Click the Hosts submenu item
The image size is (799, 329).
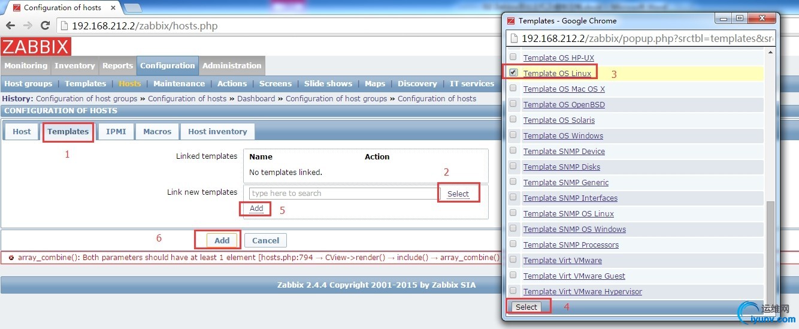tap(130, 84)
